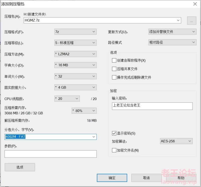This screenshot has height=187, width=201.
Task: Open the 路径模式 相对路径 dropdown
Action: tap(172, 42)
